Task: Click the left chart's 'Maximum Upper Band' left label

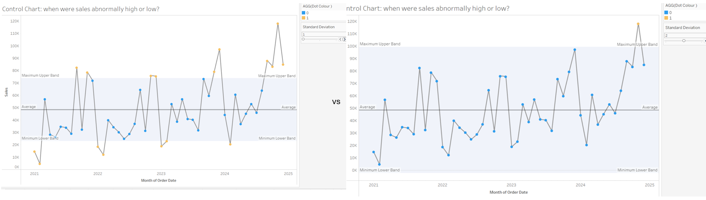Action: pos(40,76)
